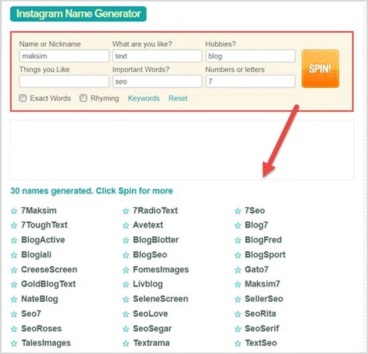Choose the SeleneScreen name
368x354 pixels.
coord(161,299)
